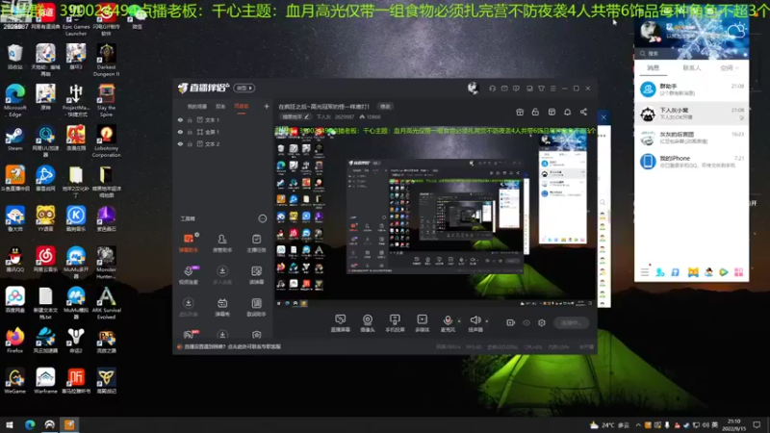Open Epic Games Launcher shortcut
Screen dimensions: 770x433
tap(76, 20)
